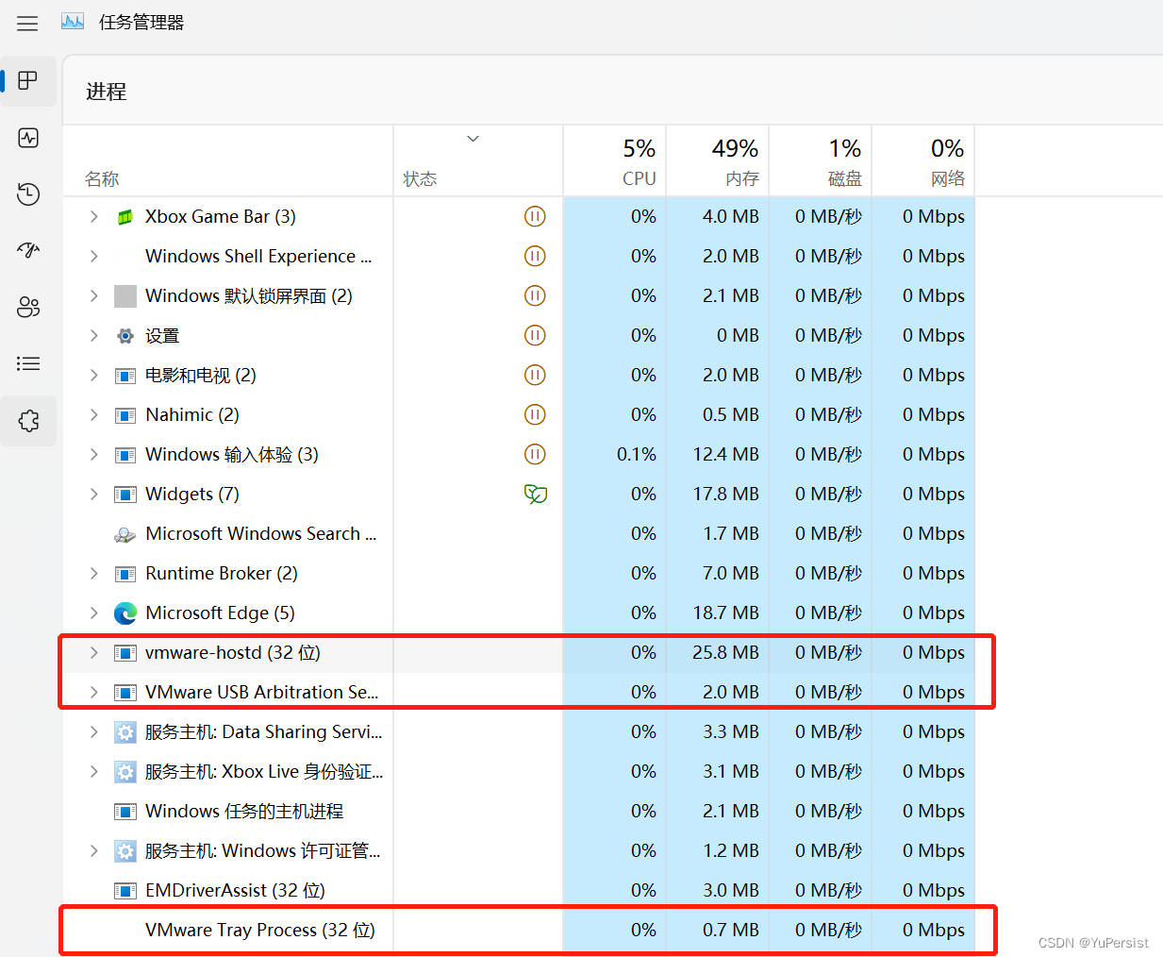Expand the vmware-hostd (32 位) row
1163x957 pixels.
click(93, 652)
